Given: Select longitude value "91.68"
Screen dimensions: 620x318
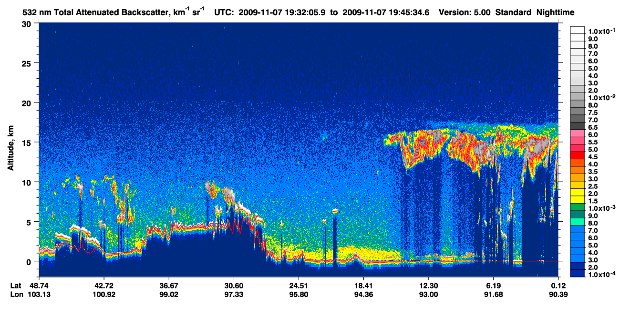Looking at the screenshot, I should (493, 294).
